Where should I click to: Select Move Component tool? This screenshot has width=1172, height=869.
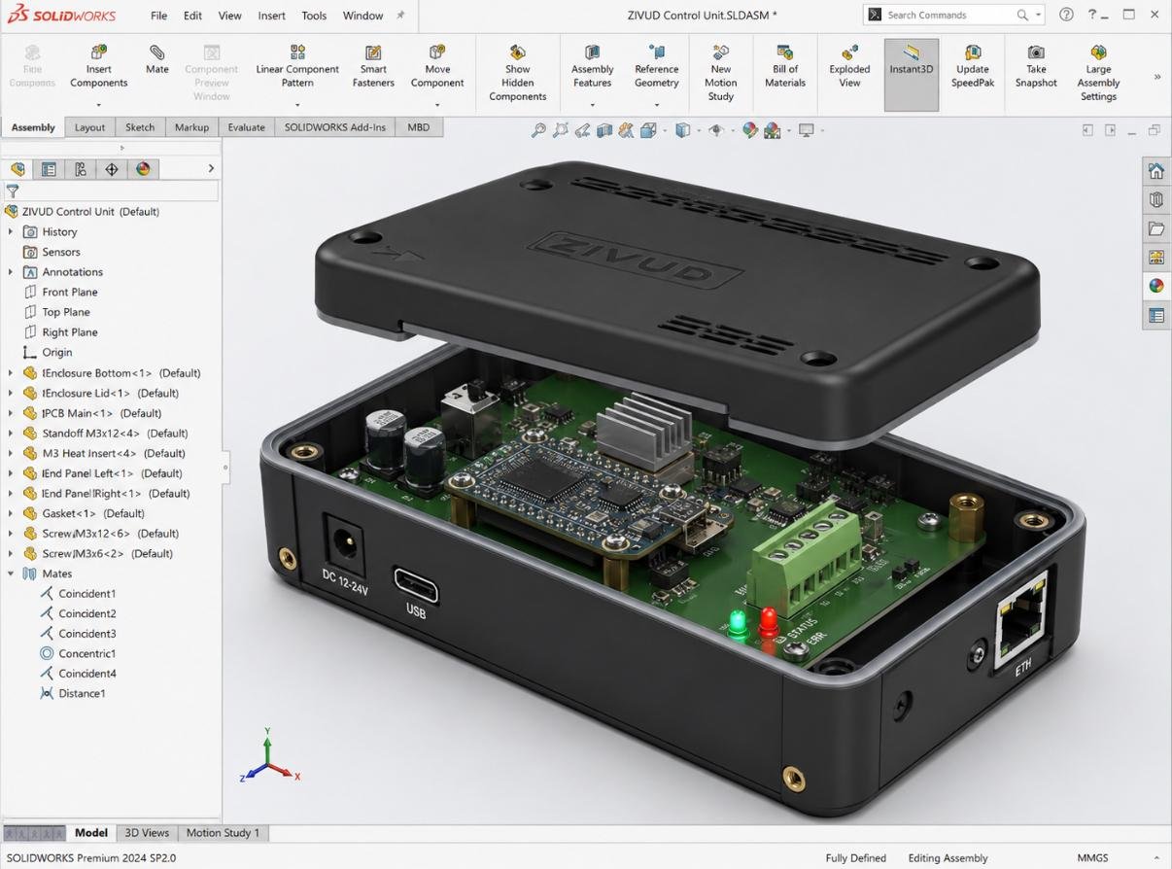coord(437,67)
